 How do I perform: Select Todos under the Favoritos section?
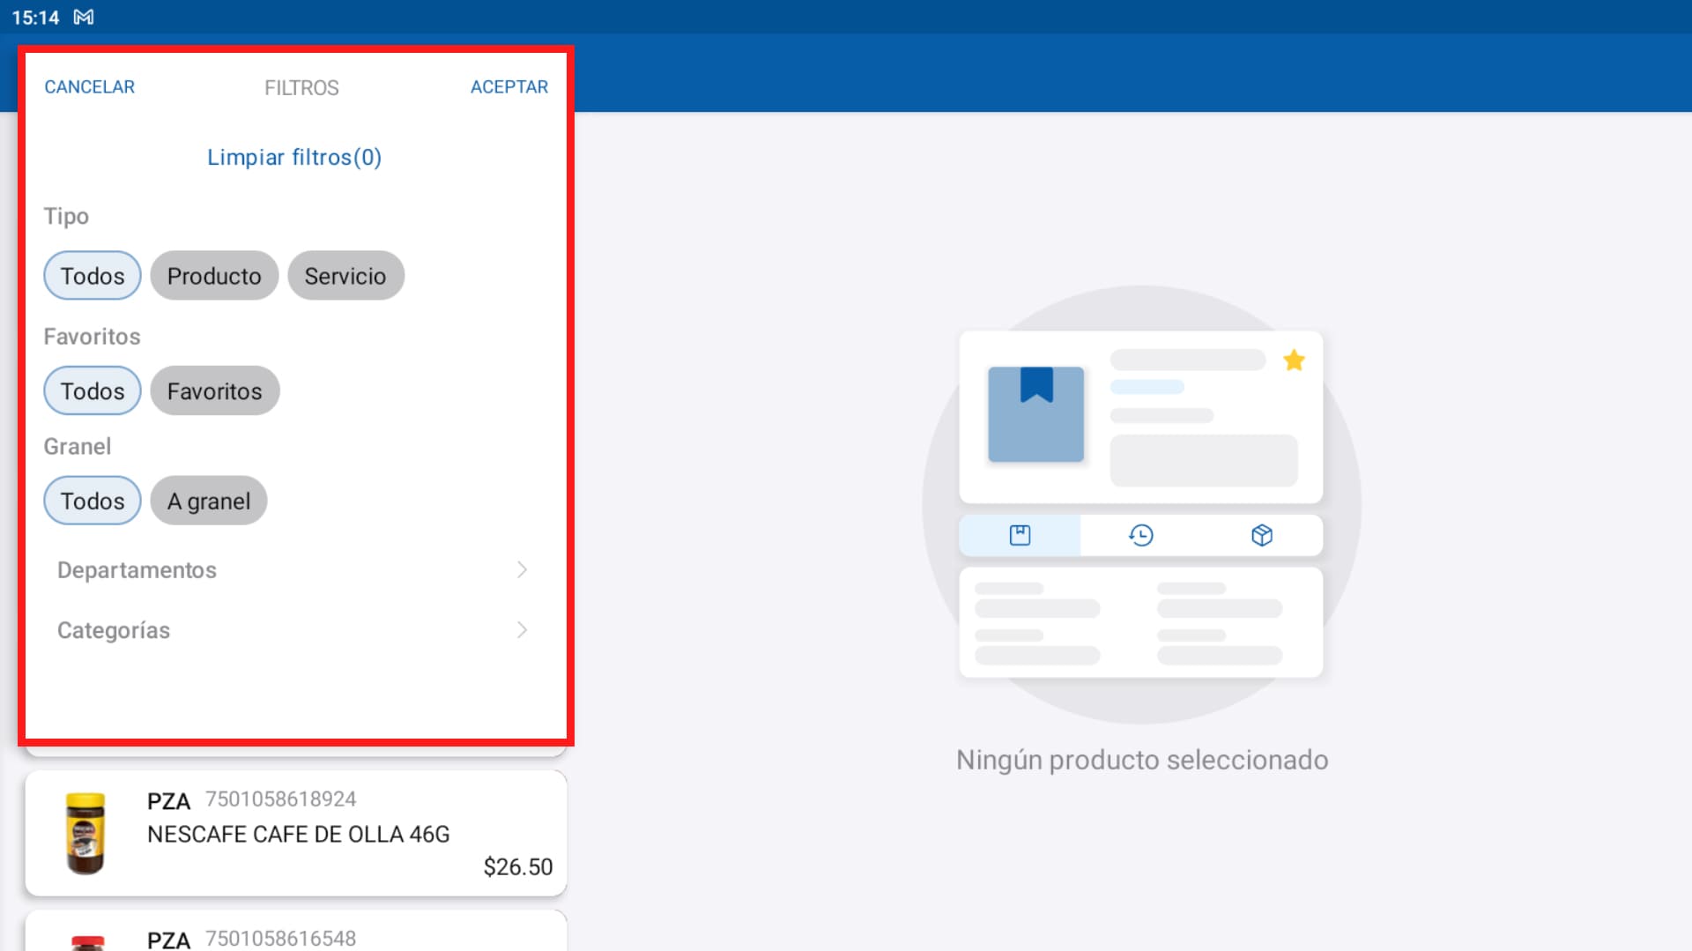(x=92, y=390)
